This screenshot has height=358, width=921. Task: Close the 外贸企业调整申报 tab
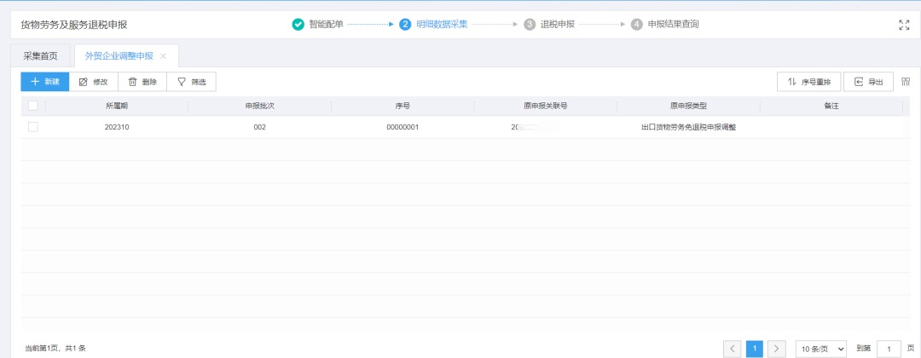(164, 56)
